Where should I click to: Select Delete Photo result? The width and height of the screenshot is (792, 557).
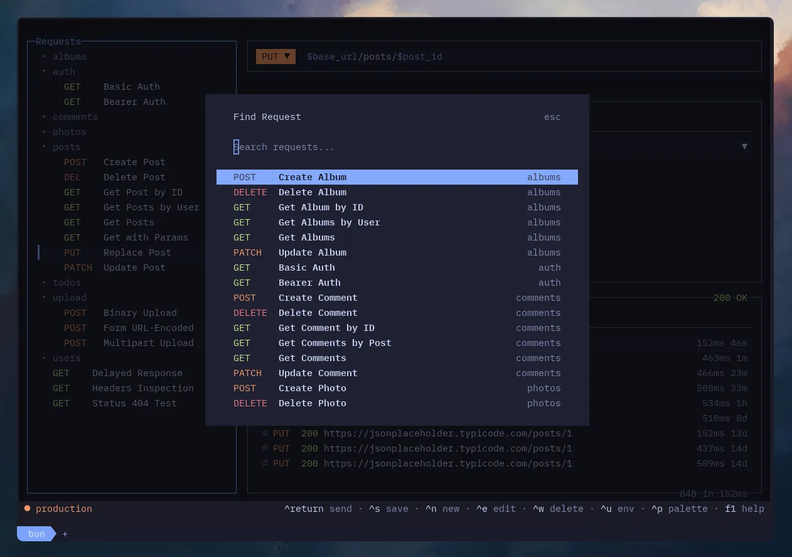pyautogui.click(x=397, y=403)
